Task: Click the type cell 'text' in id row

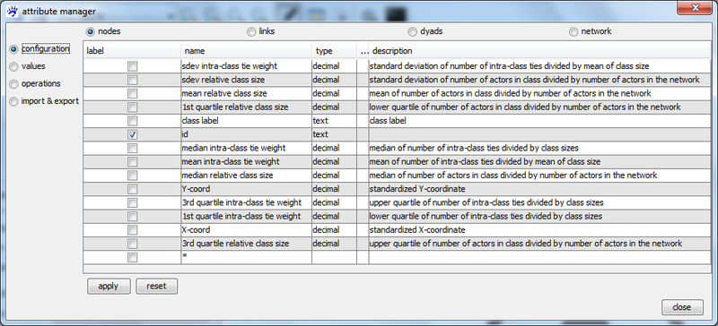Action: pos(334,134)
